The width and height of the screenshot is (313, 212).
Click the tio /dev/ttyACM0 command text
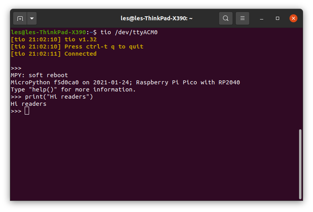(x=129, y=32)
